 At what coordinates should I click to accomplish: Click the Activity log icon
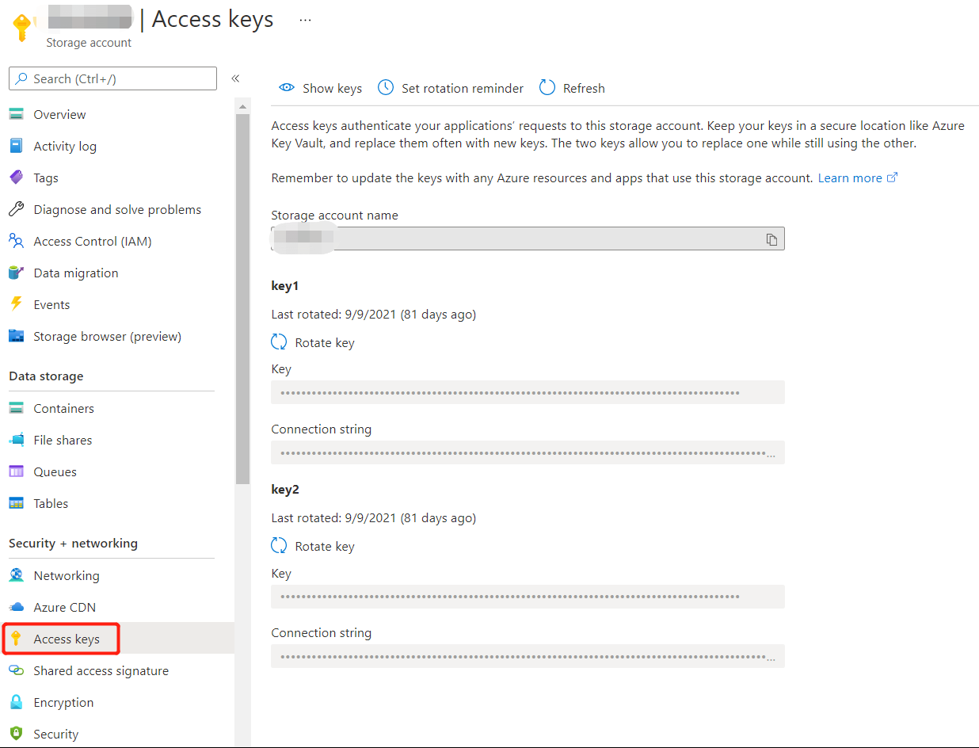[x=16, y=146]
